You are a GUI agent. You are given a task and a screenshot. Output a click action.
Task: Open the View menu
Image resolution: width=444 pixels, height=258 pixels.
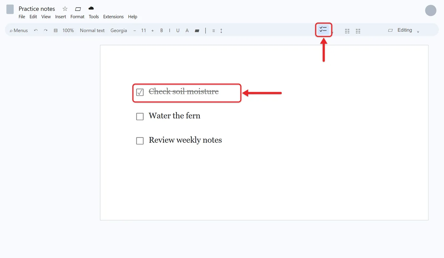point(46,16)
